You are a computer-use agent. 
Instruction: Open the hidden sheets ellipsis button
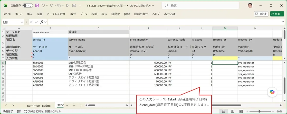67,105
